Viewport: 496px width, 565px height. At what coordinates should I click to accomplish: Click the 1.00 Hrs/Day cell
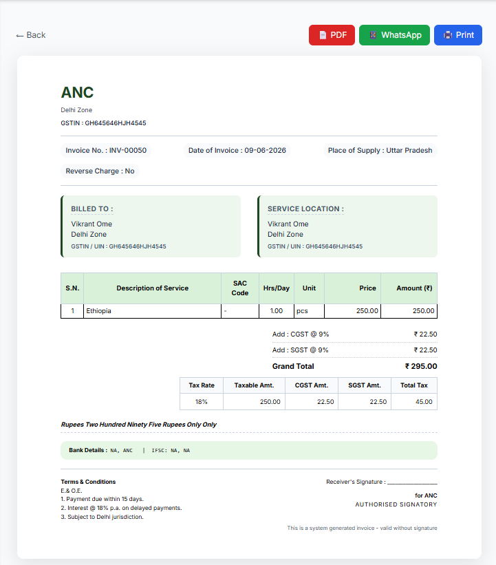pos(277,311)
